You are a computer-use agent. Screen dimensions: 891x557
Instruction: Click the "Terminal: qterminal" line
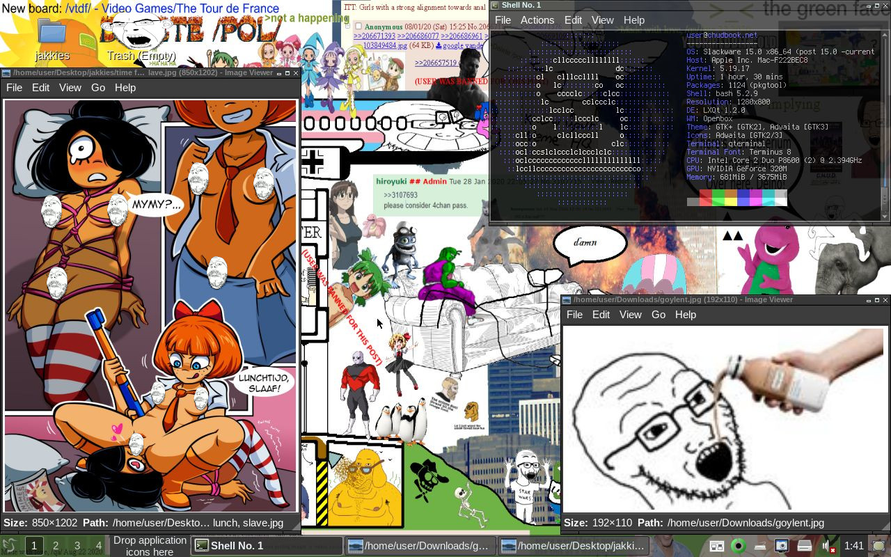pos(726,143)
